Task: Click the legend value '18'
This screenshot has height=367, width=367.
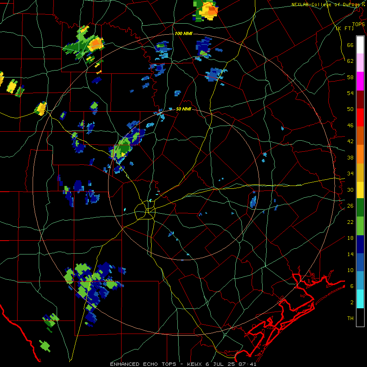Action: 350,238
